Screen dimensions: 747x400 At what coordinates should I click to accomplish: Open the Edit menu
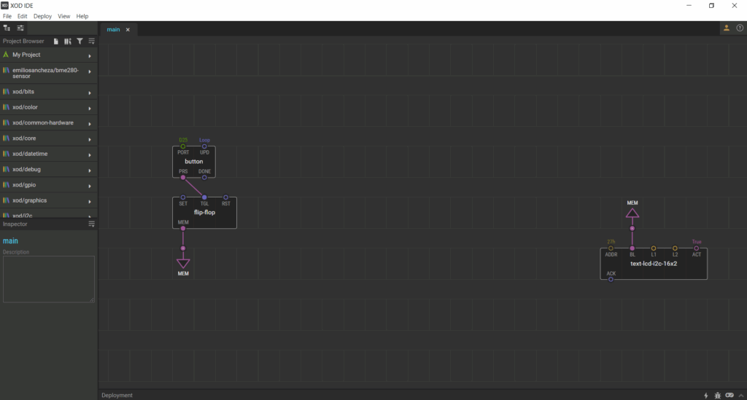23,16
